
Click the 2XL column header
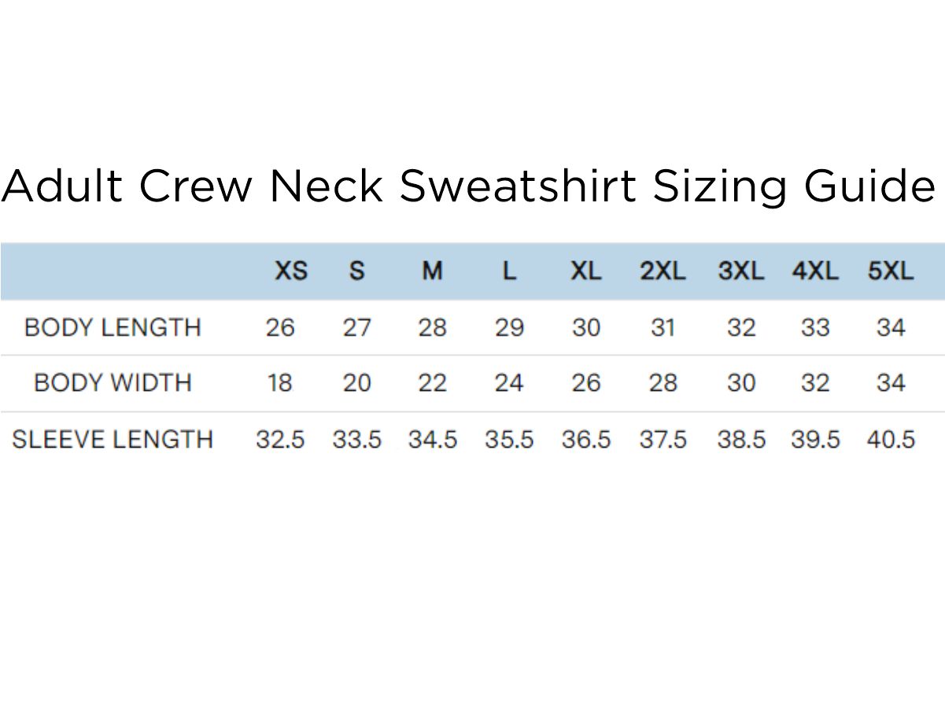point(663,271)
